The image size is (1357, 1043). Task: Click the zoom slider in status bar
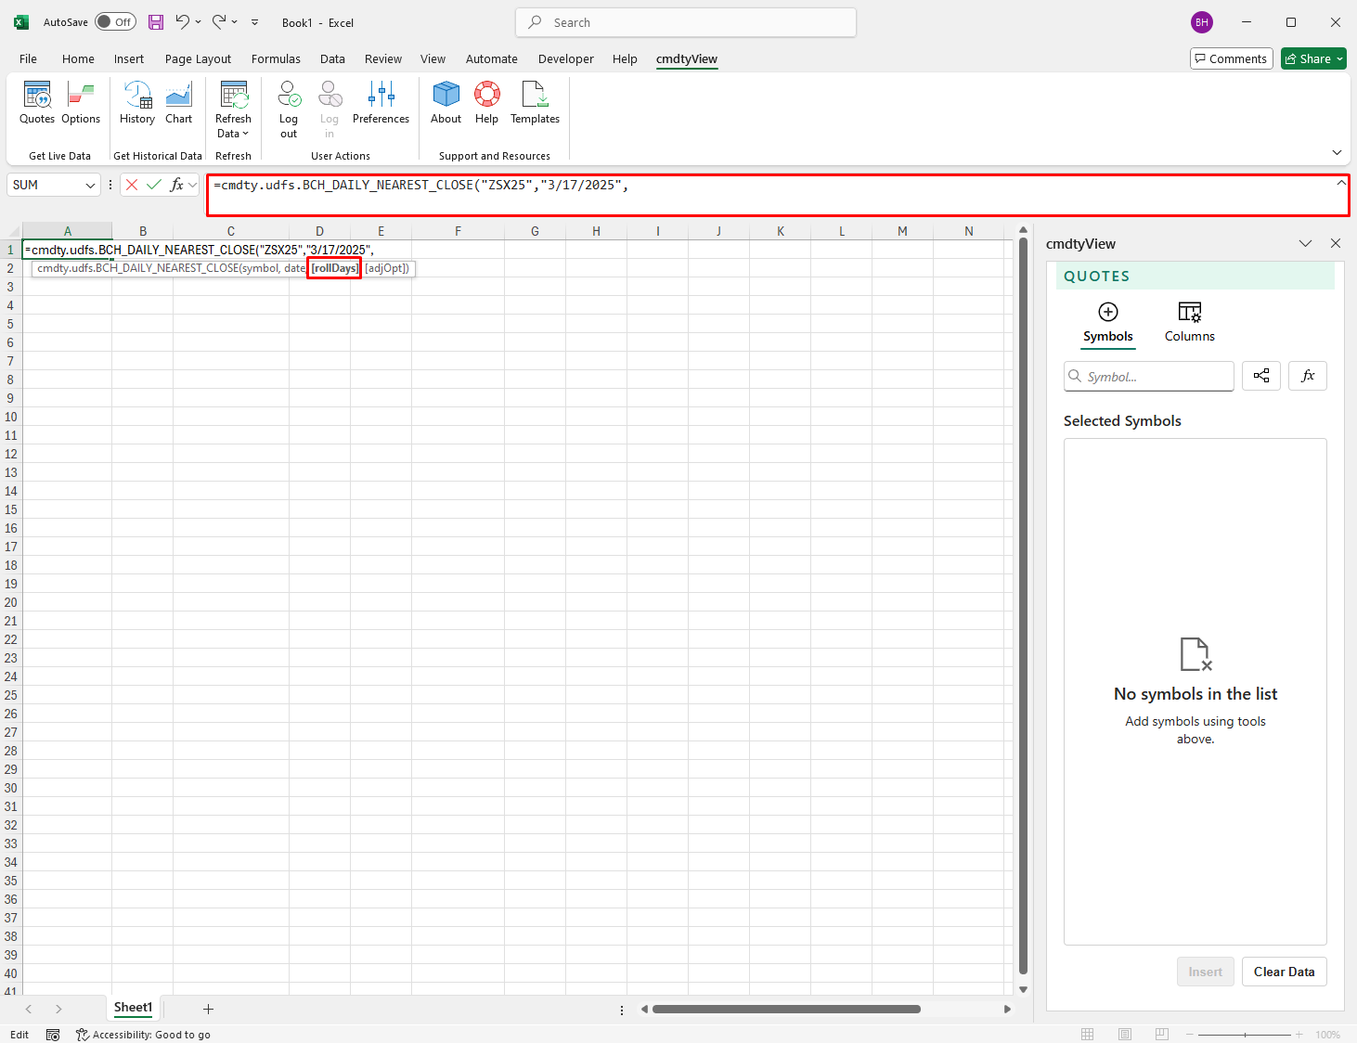pos(1245,1034)
